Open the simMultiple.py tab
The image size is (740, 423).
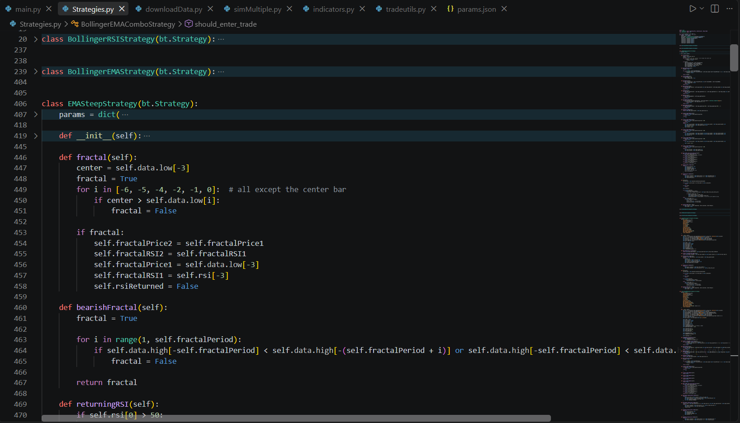click(x=257, y=9)
